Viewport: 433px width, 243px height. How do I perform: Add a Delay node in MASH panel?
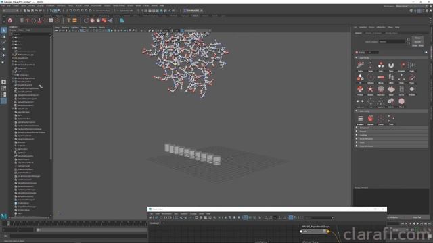[391, 65]
